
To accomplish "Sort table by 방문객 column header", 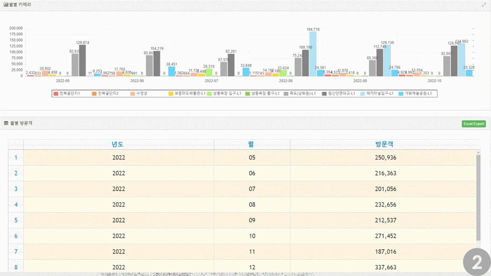I will [384, 144].
